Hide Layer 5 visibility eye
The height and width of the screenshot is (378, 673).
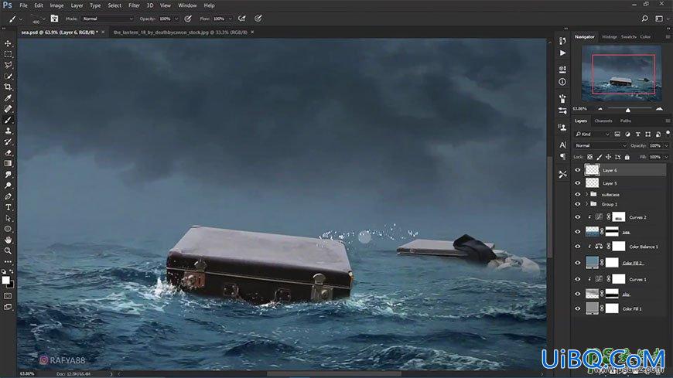point(577,183)
